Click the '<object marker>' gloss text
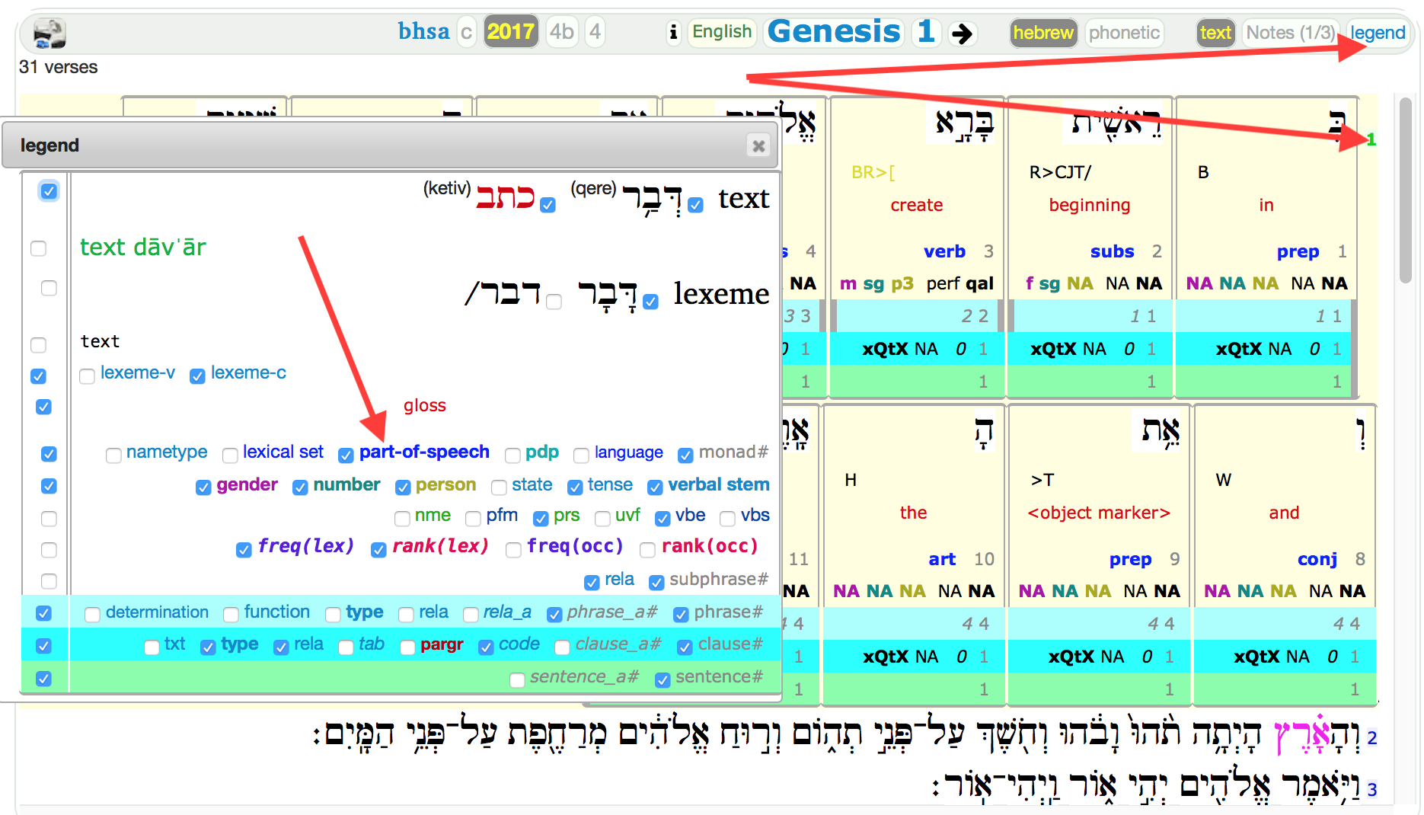The image size is (1424, 815). 1099,513
